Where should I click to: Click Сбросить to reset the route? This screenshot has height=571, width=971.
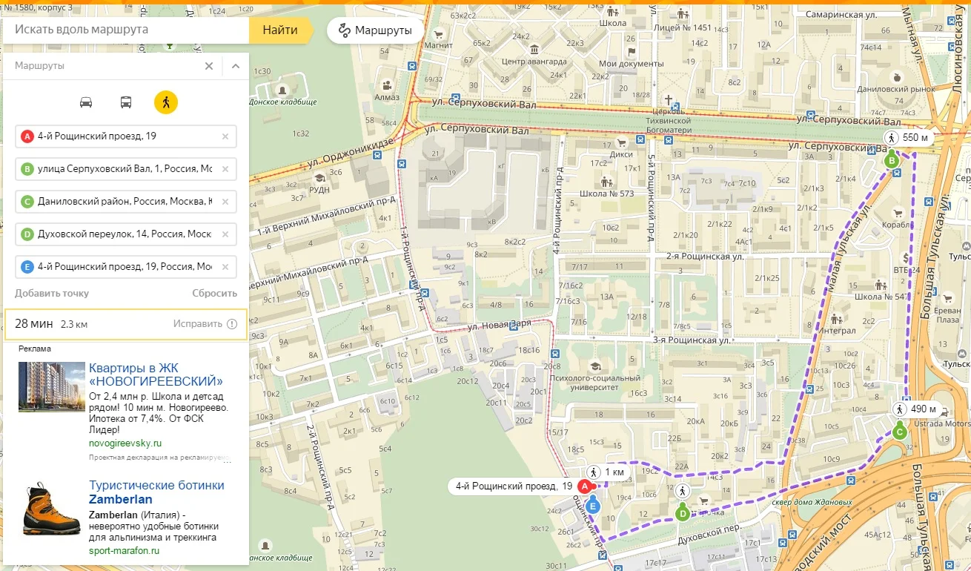tap(215, 293)
